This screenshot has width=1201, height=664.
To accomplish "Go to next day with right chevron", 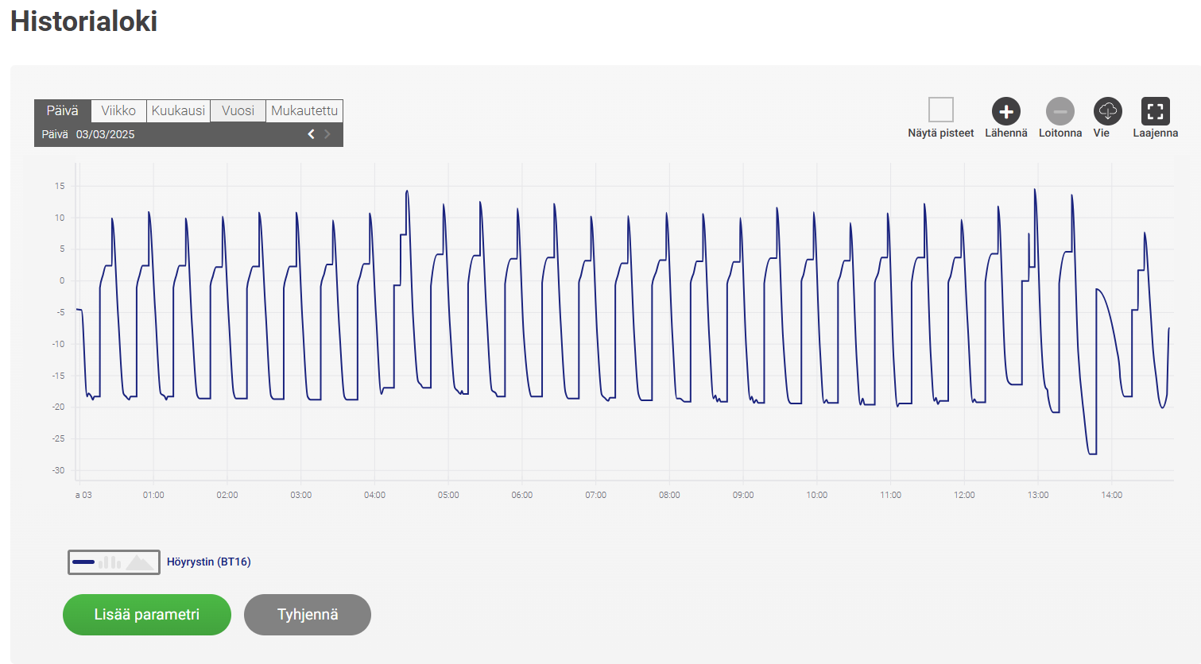I will (327, 134).
